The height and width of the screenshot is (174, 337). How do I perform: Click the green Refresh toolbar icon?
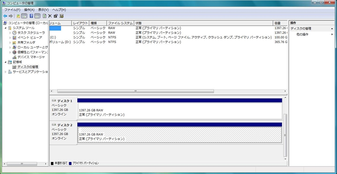tap(44, 16)
